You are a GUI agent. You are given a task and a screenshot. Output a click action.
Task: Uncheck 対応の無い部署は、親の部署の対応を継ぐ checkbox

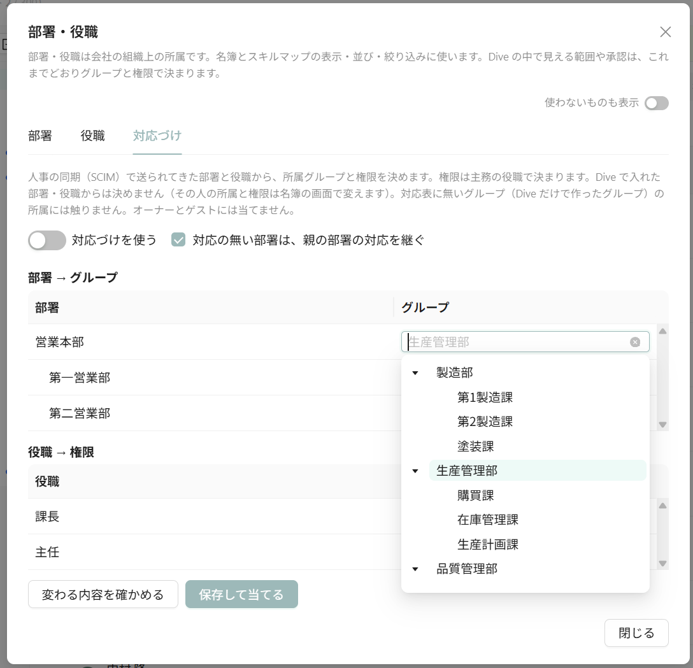point(178,240)
